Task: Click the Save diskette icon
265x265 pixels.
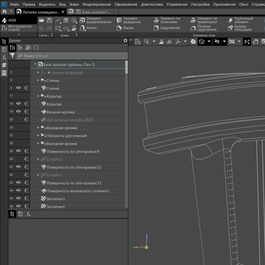Action: tap(49, 20)
